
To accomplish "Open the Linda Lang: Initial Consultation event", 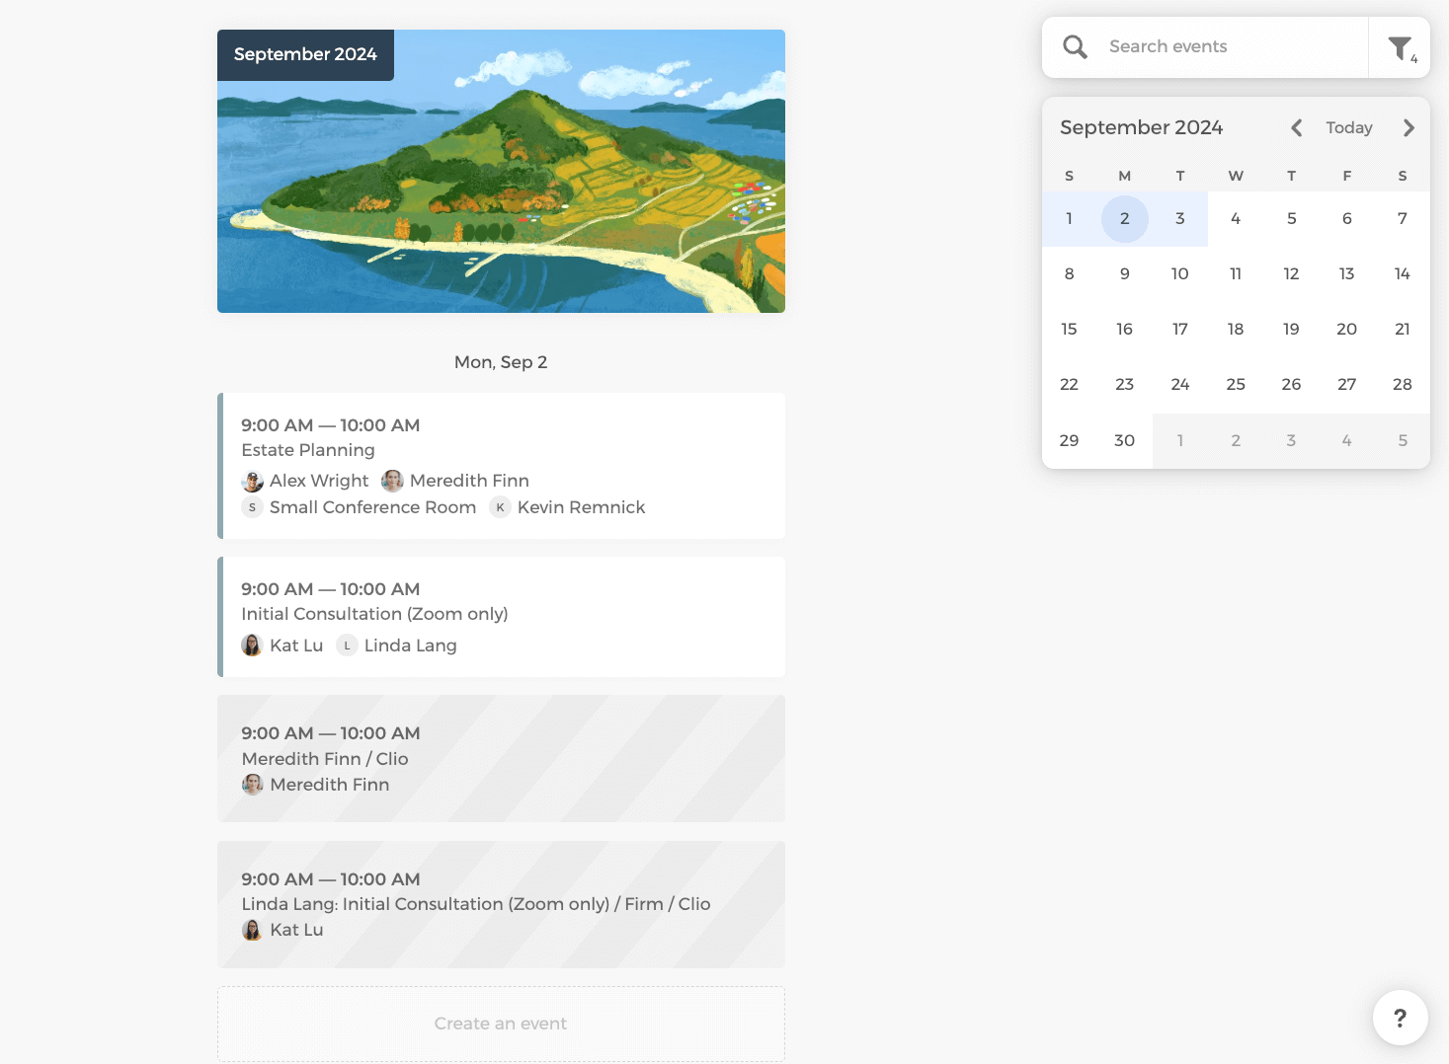I will (x=501, y=904).
